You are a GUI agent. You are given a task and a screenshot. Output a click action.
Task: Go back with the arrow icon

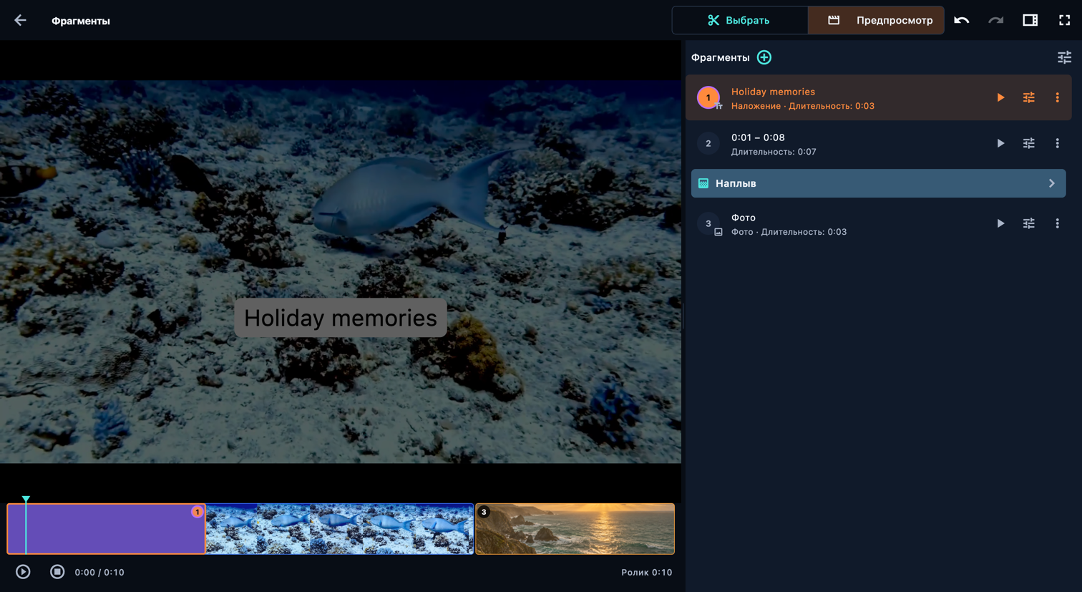pyautogui.click(x=20, y=21)
